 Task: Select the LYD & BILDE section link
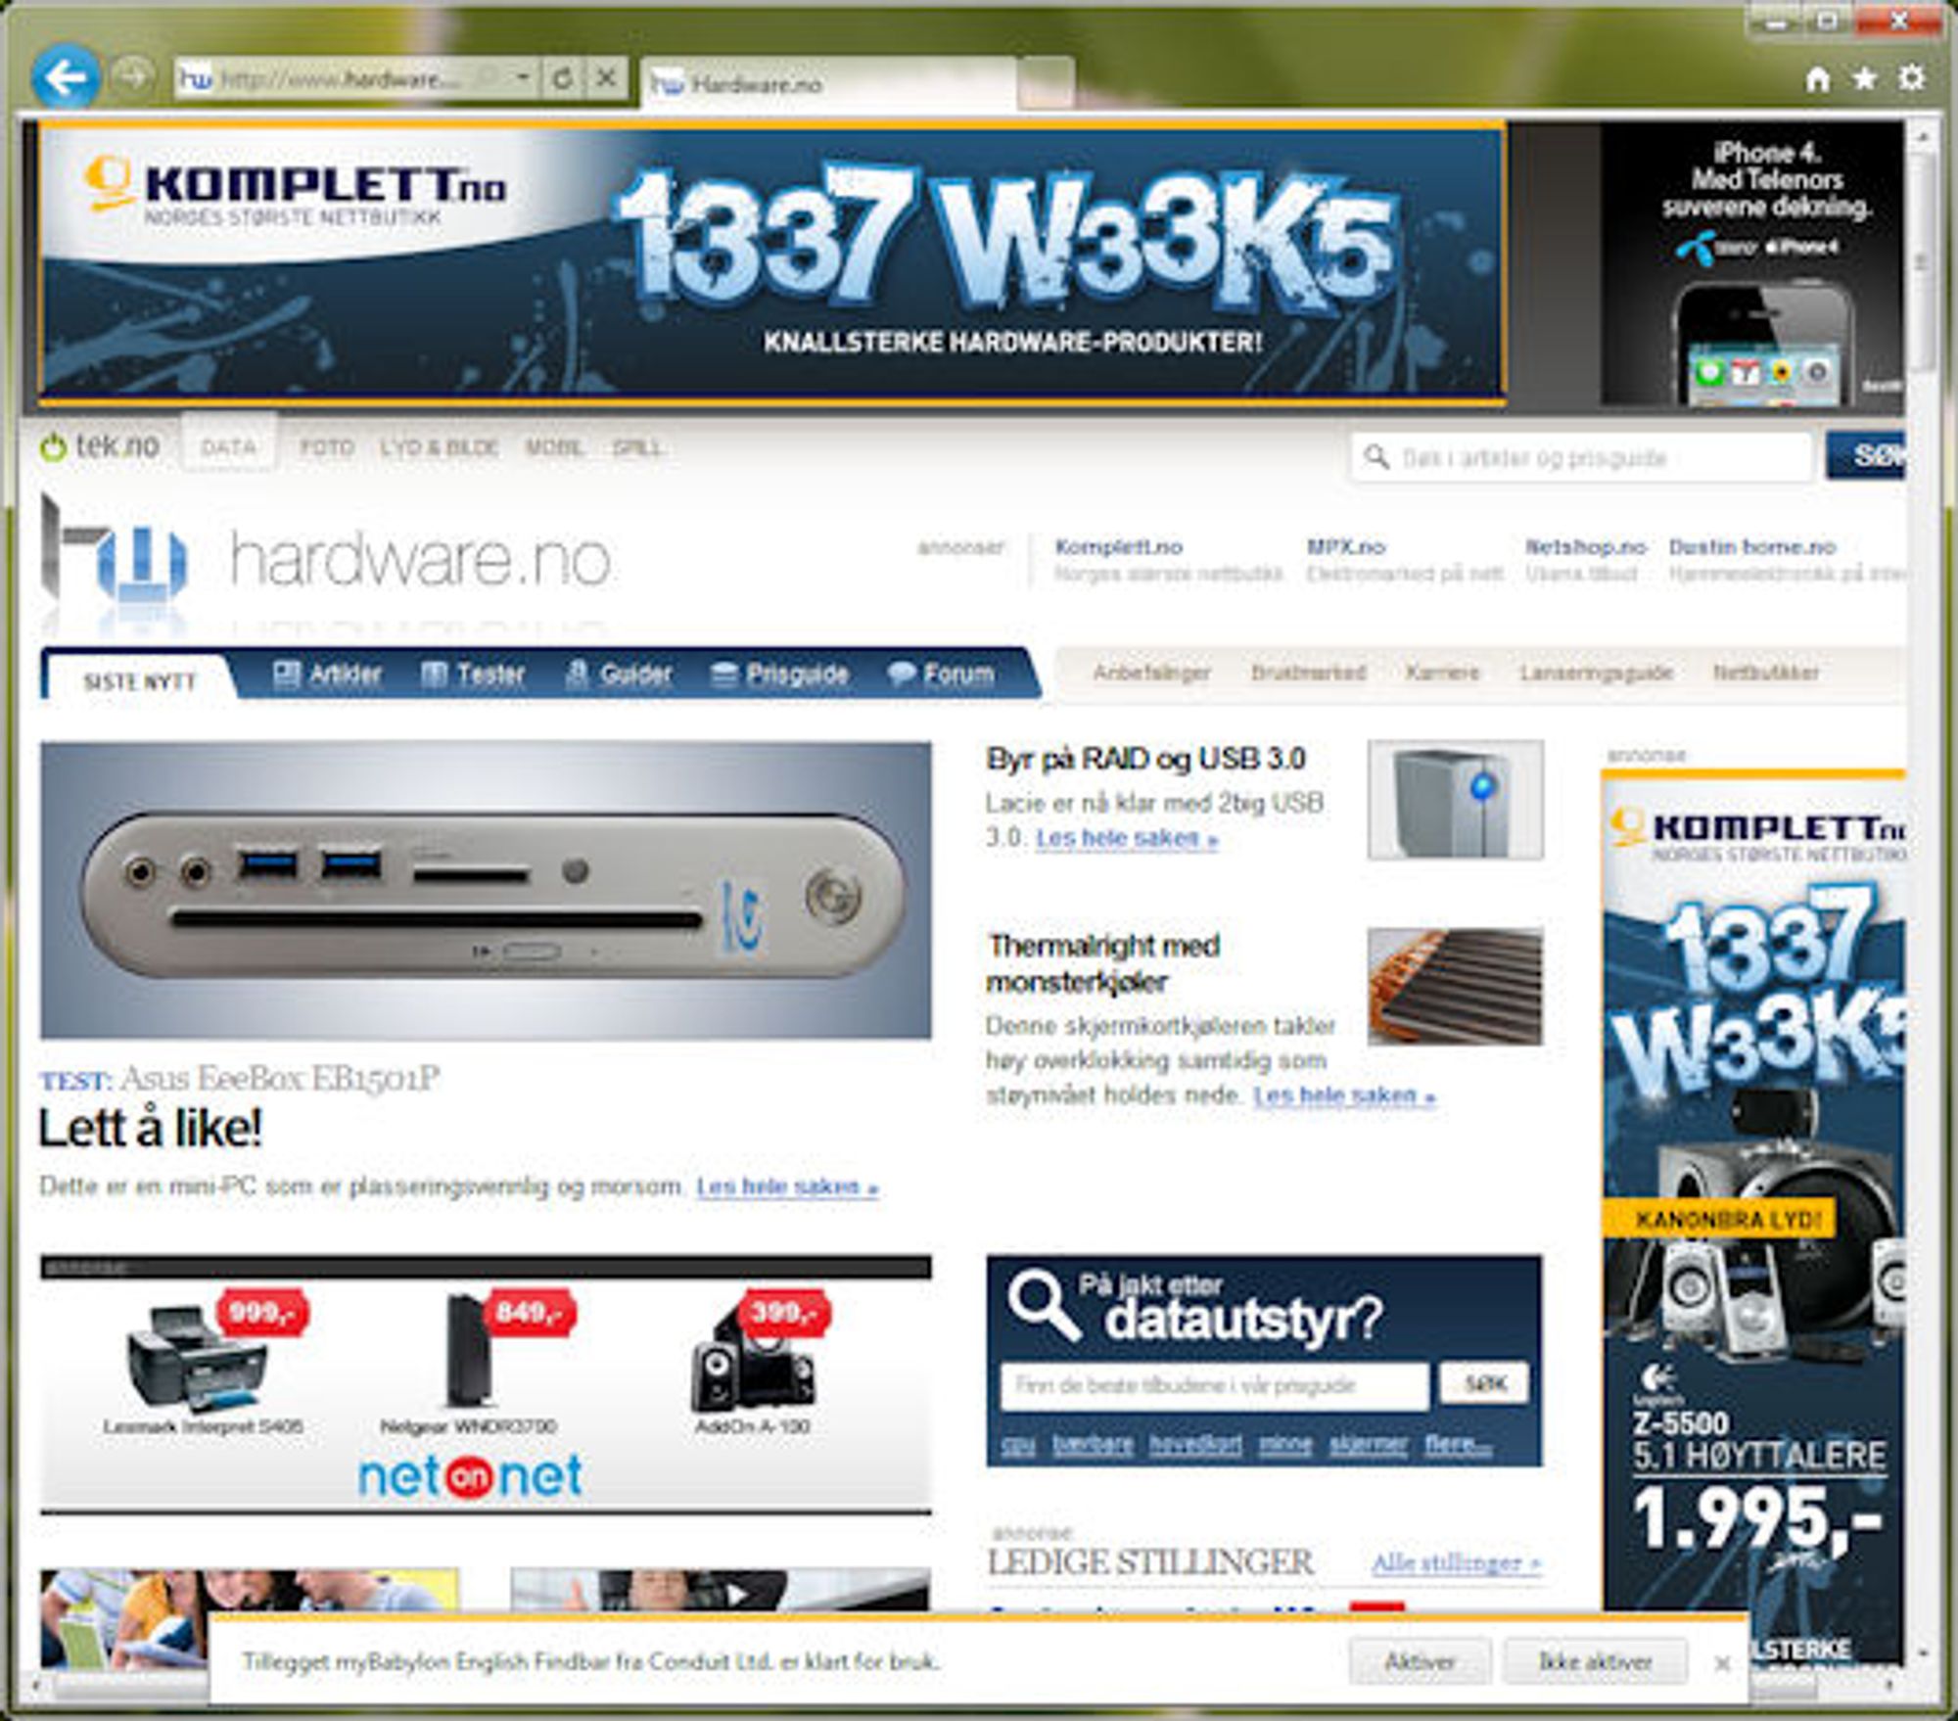440,448
